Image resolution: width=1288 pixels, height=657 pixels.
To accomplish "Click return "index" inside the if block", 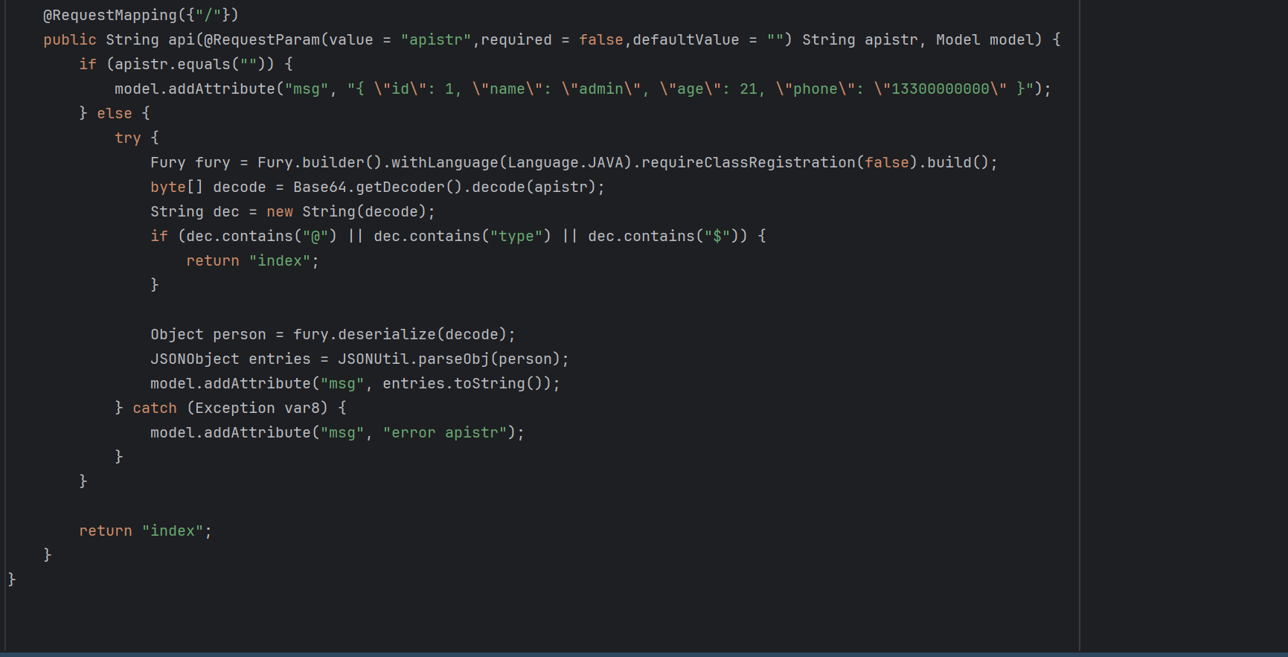I will click(253, 260).
